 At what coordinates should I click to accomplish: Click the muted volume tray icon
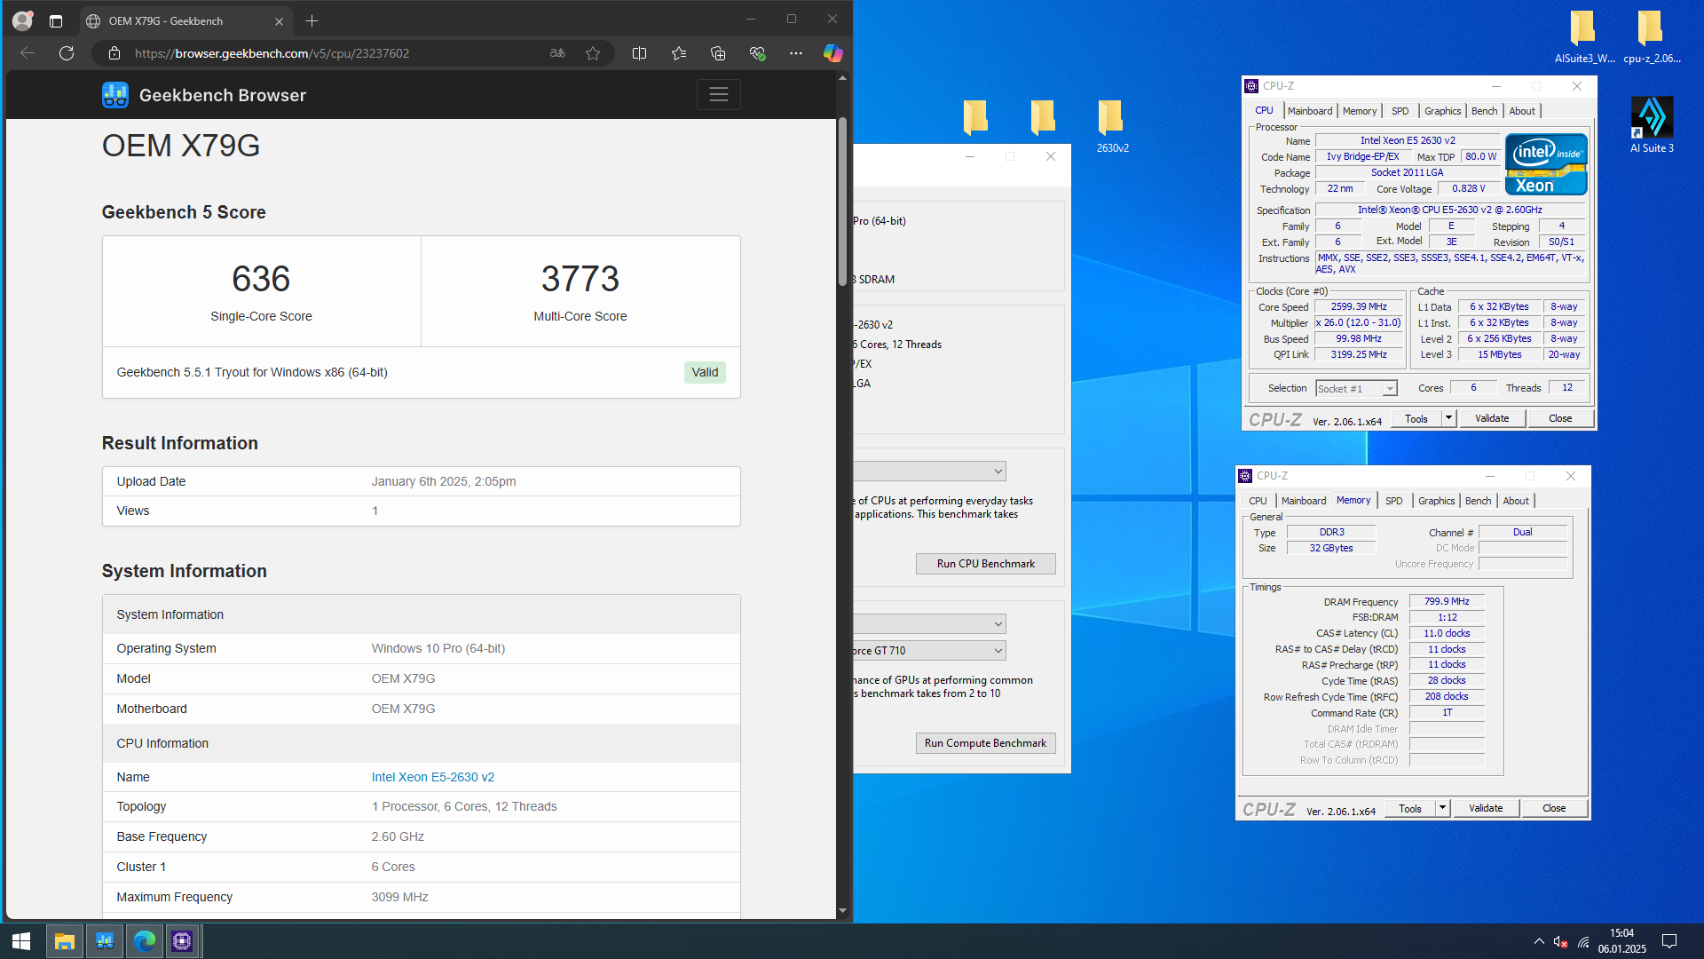point(1560,941)
